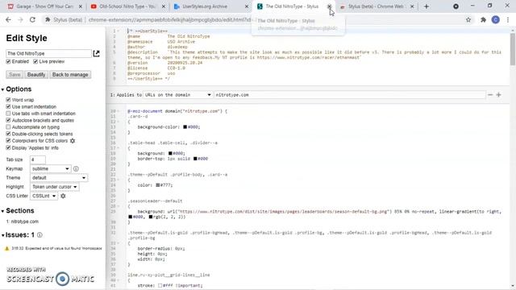Screen dimensions: 516x290
Task: Toggle Word wrap option
Action: point(8,100)
